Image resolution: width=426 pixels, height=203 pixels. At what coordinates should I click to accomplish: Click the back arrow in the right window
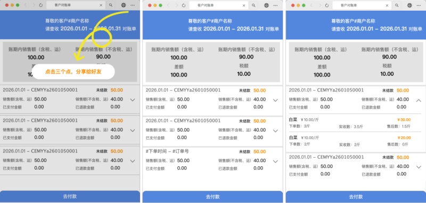point(312,5)
